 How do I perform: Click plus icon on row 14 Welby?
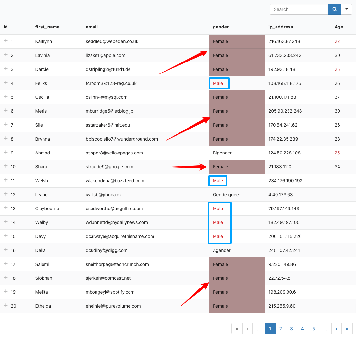6,222
